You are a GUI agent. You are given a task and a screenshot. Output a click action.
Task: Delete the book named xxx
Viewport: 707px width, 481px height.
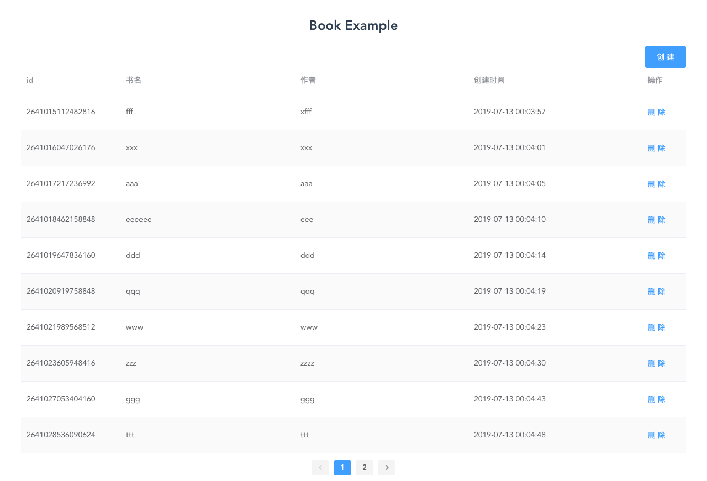(656, 147)
